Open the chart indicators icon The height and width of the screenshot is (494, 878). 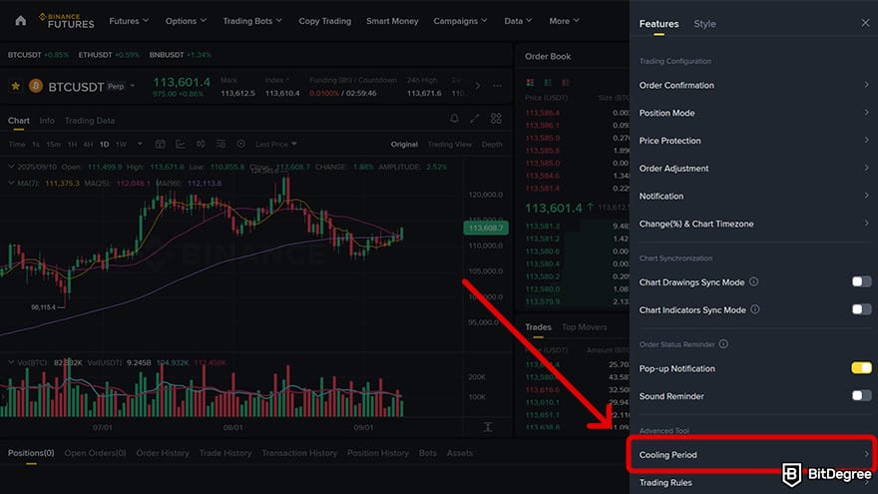(x=181, y=144)
